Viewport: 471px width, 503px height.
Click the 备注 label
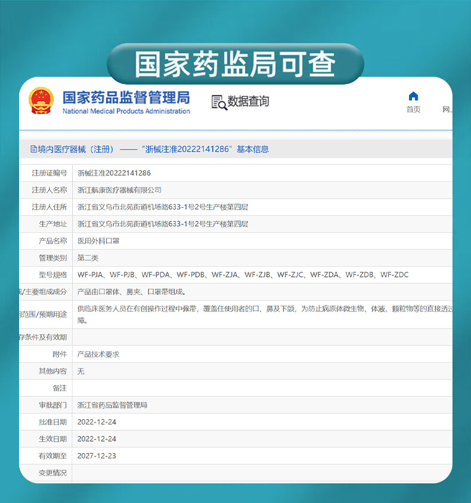pyautogui.click(x=60, y=388)
